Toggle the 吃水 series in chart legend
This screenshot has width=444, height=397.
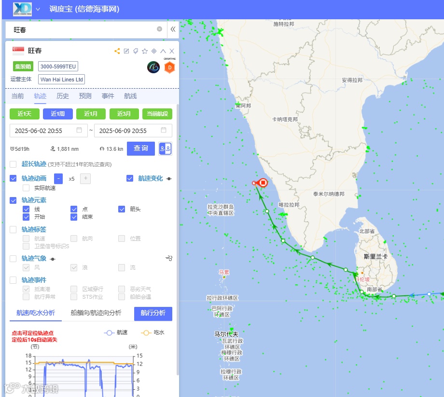click(x=153, y=332)
